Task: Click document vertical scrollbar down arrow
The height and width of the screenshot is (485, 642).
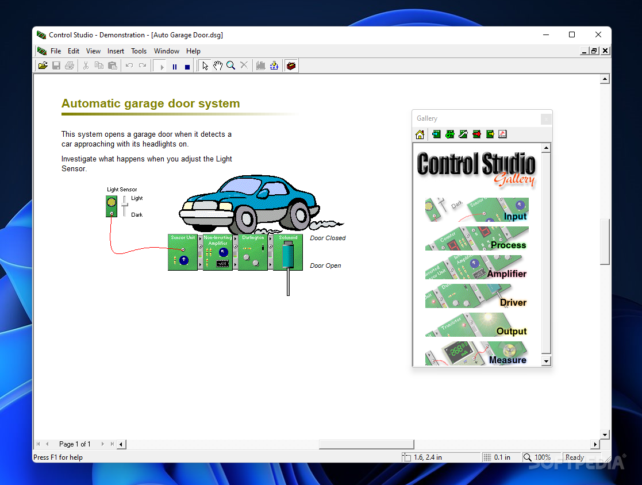Action: [605, 434]
